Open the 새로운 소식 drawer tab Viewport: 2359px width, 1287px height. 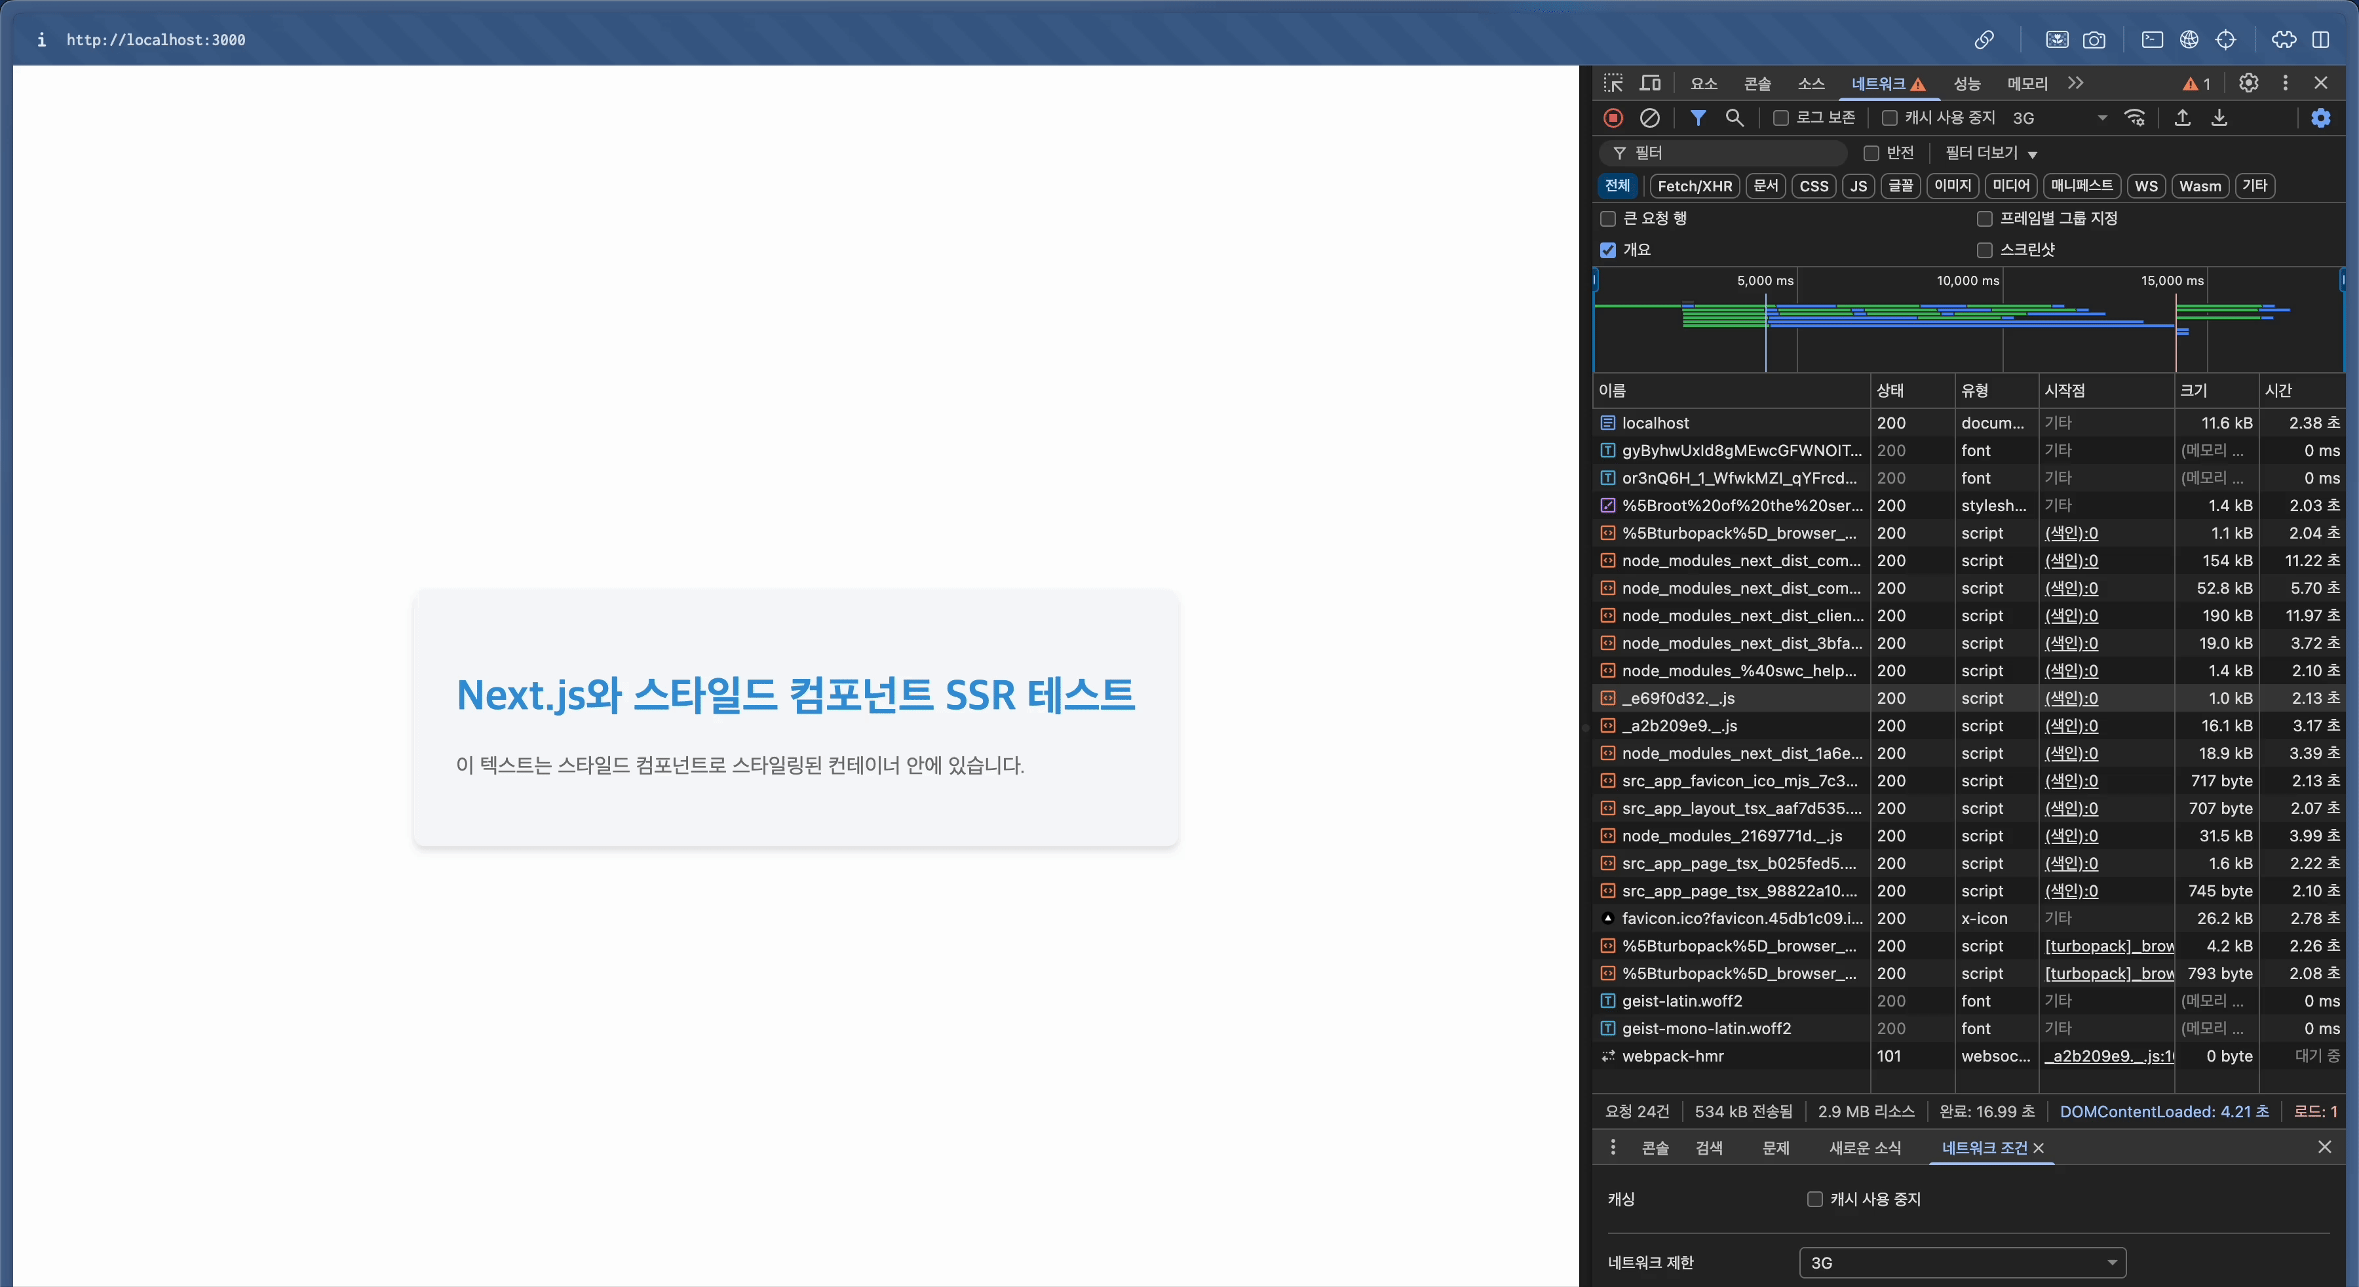click(1864, 1148)
